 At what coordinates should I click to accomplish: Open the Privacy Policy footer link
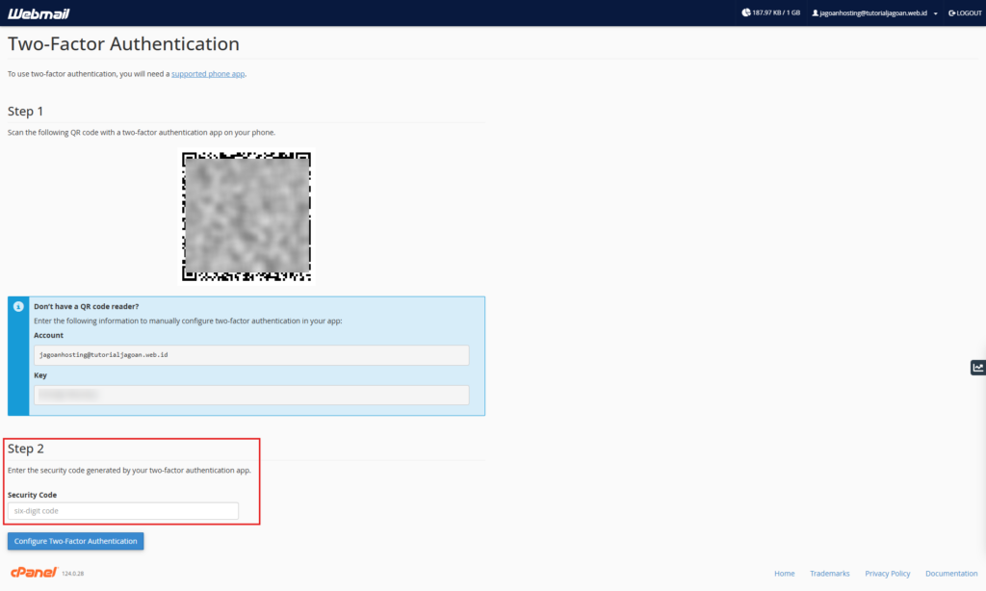click(887, 574)
